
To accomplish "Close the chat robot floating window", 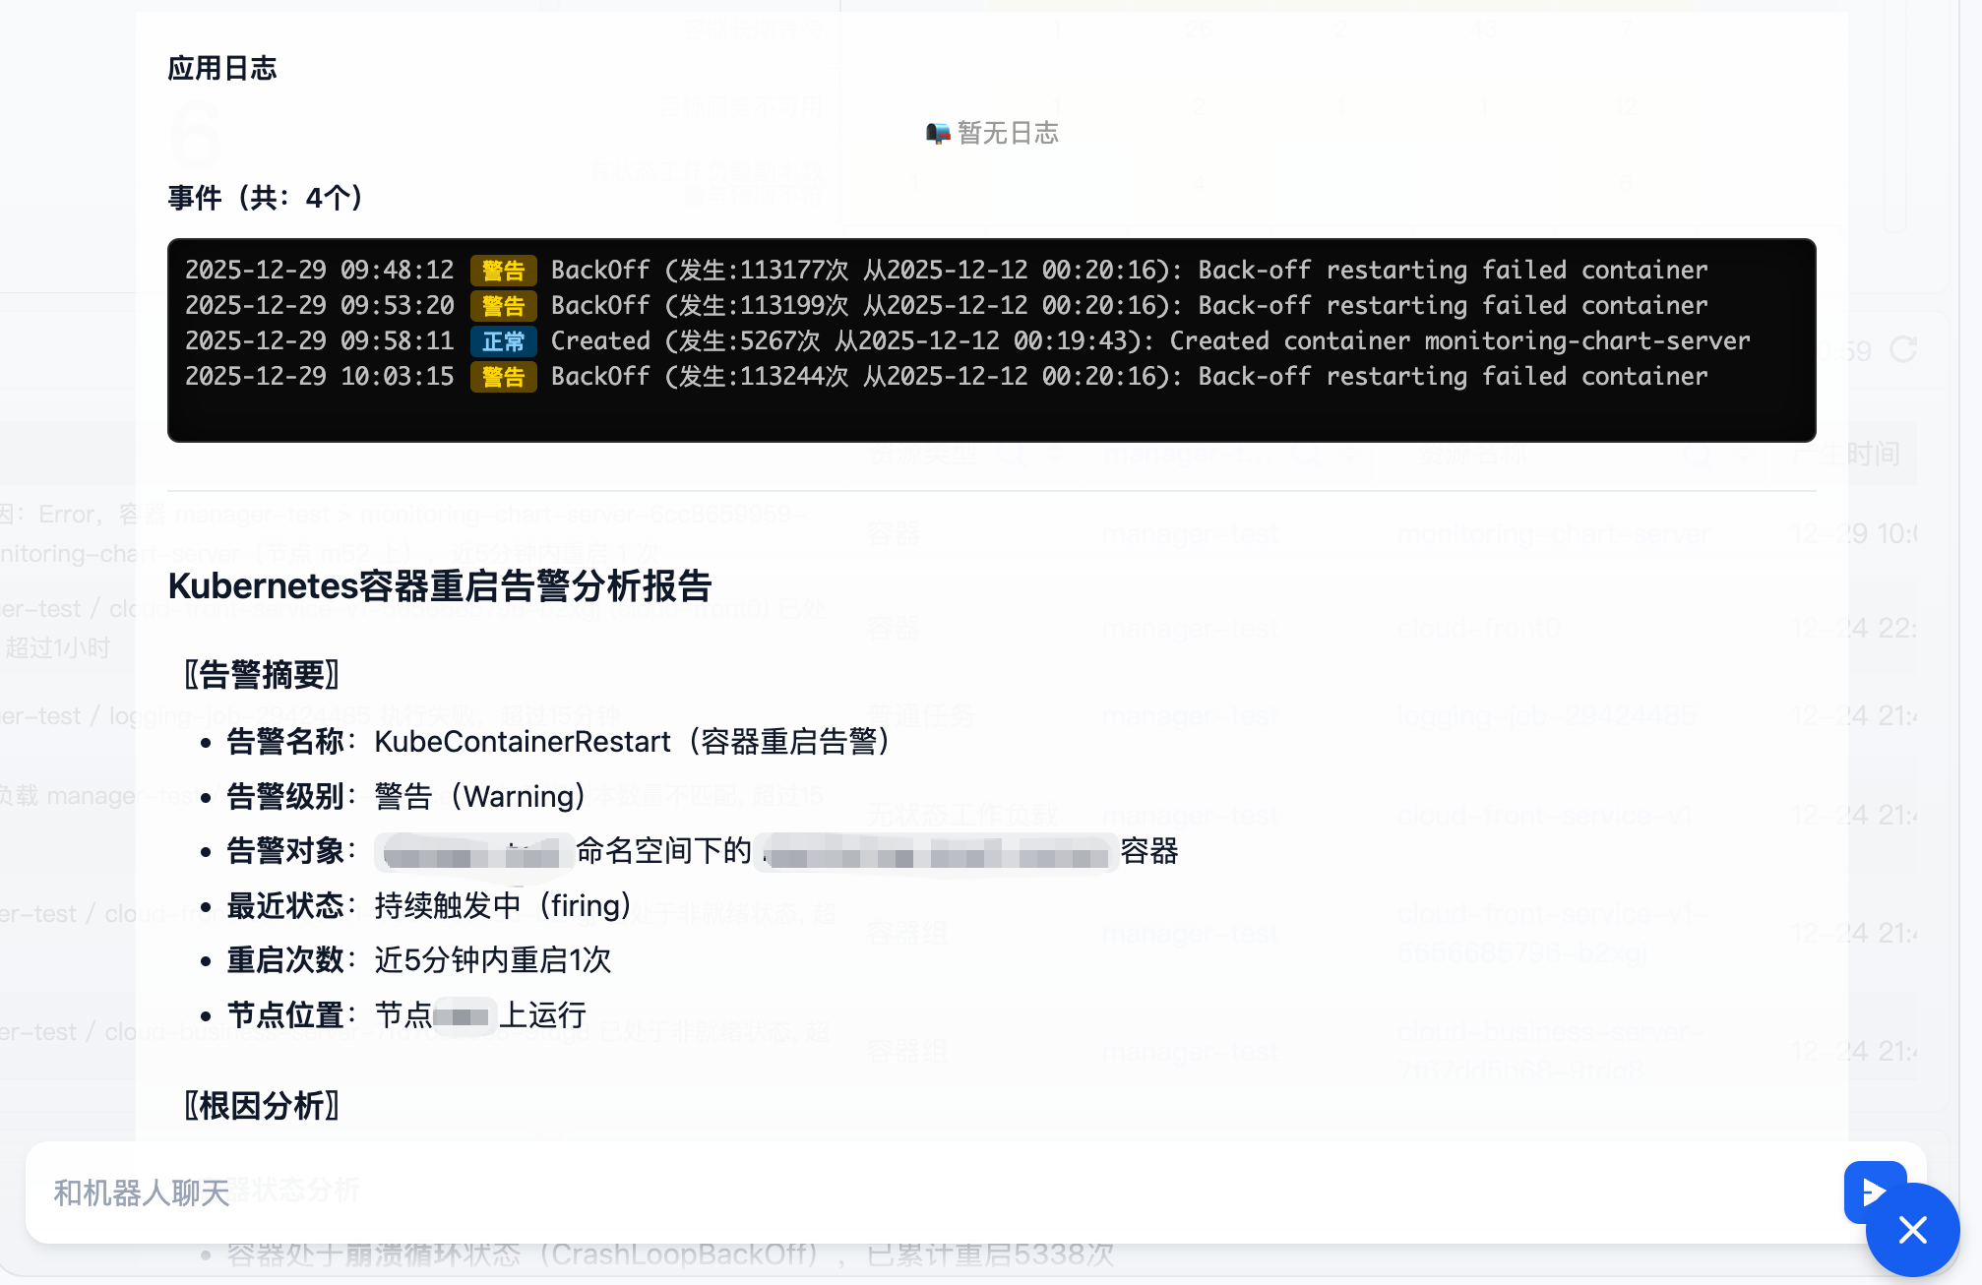I will 1912,1230.
